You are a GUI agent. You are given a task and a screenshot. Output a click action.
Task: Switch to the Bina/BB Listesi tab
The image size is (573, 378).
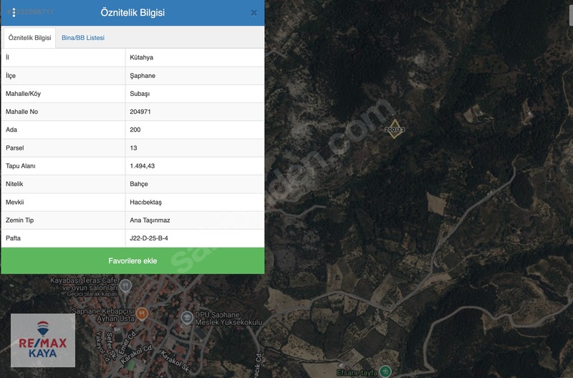(x=83, y=38)
